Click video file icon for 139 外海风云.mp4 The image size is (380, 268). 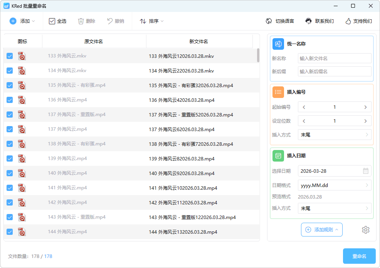coord(22,158)
